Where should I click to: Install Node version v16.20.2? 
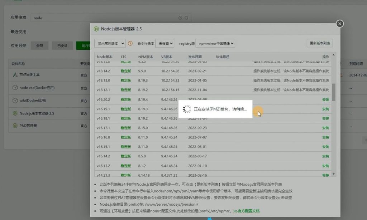pyautogui.click(x=325, y=100)
